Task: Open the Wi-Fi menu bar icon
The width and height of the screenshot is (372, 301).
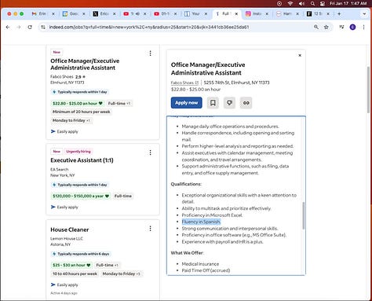Action: [x=290, y=3]
